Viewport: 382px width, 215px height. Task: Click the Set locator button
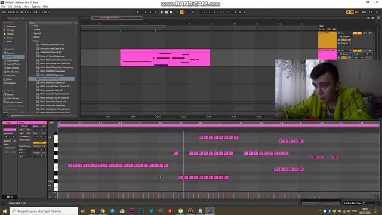(321, 26)
